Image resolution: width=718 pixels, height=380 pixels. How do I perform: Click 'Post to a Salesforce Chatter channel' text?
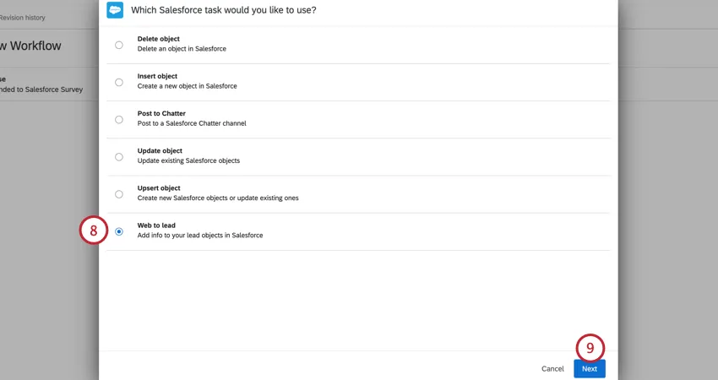[x=192, y=123]
